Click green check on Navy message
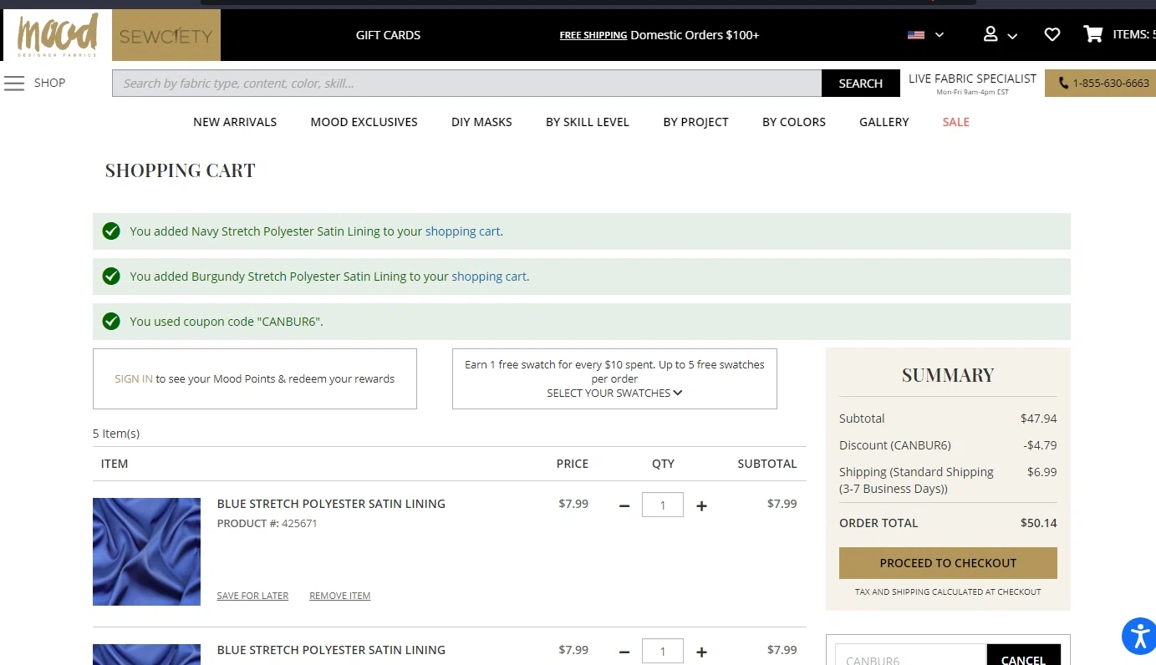The height and width of the screenshot is (665, 1156). click(x=111, y=231)
